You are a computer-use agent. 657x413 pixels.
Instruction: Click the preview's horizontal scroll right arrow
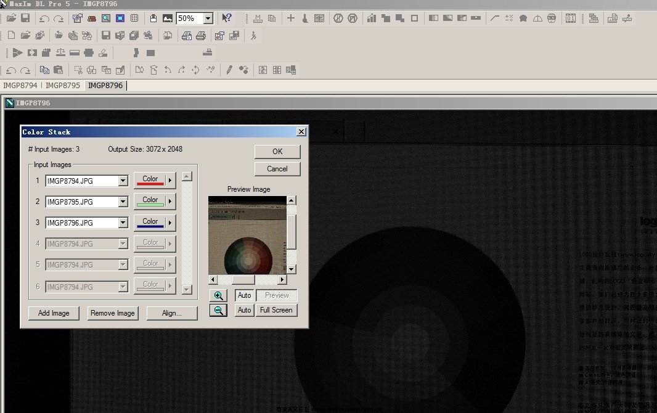point(282,279)
